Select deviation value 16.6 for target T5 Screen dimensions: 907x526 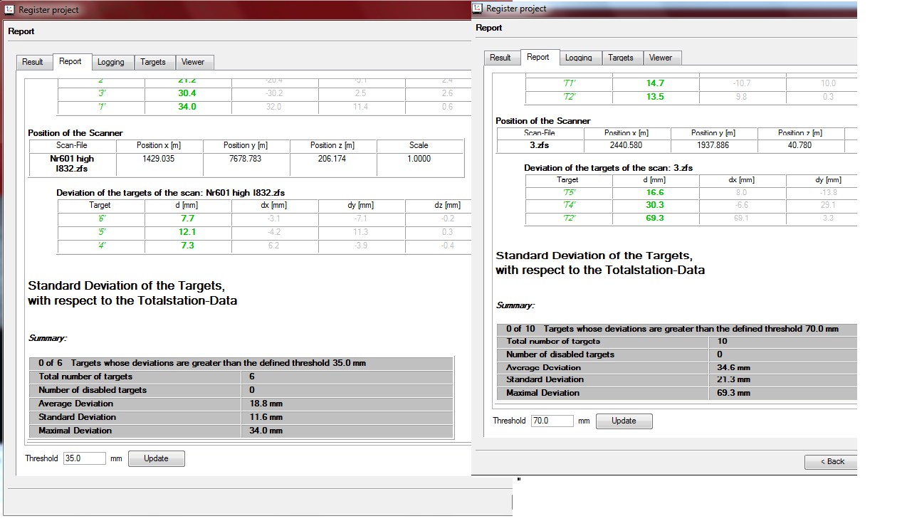click(656, 192)
